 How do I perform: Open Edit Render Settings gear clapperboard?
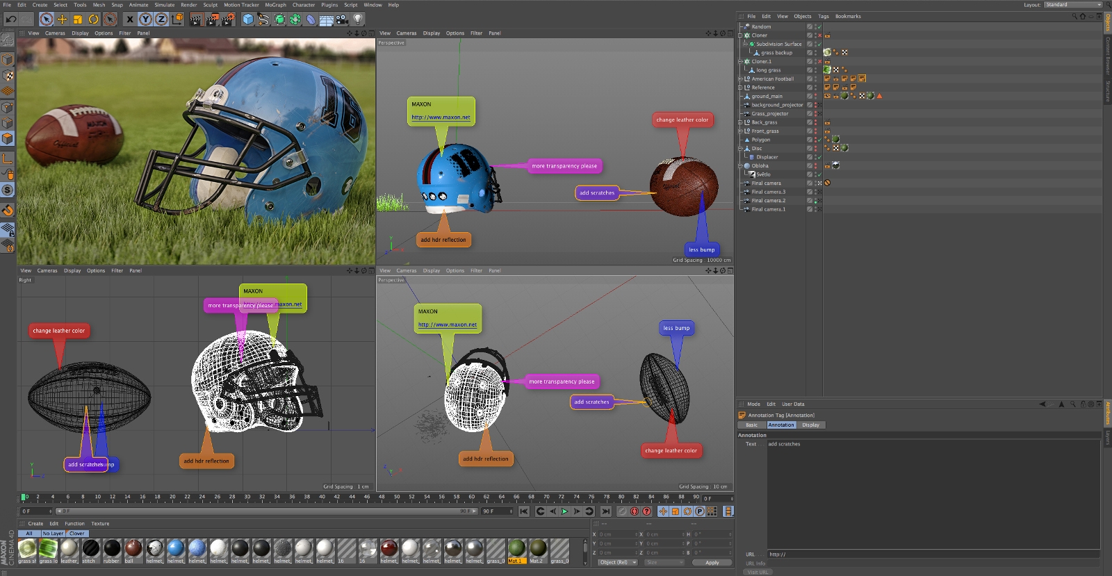click(x=228, y=19)
